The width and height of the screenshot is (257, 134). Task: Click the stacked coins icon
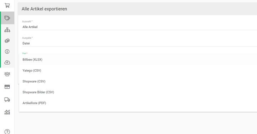point(7,40)
